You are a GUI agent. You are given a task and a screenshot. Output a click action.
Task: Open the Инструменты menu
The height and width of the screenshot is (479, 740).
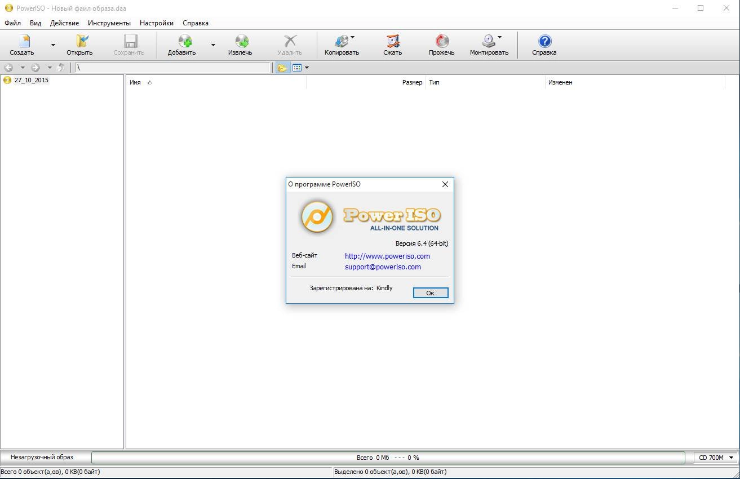point(109,23)
